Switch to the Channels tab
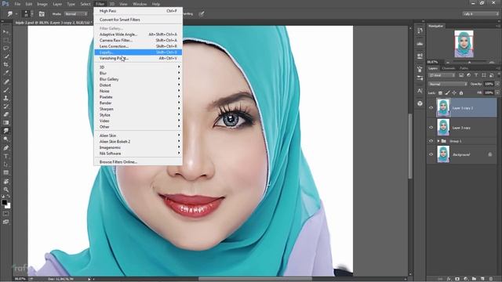 coord(448,68)
